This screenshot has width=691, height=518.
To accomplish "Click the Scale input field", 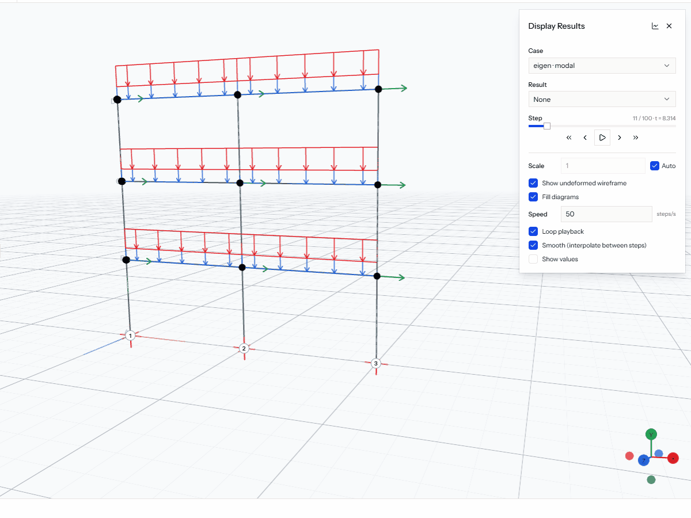I will click(603, 166).
